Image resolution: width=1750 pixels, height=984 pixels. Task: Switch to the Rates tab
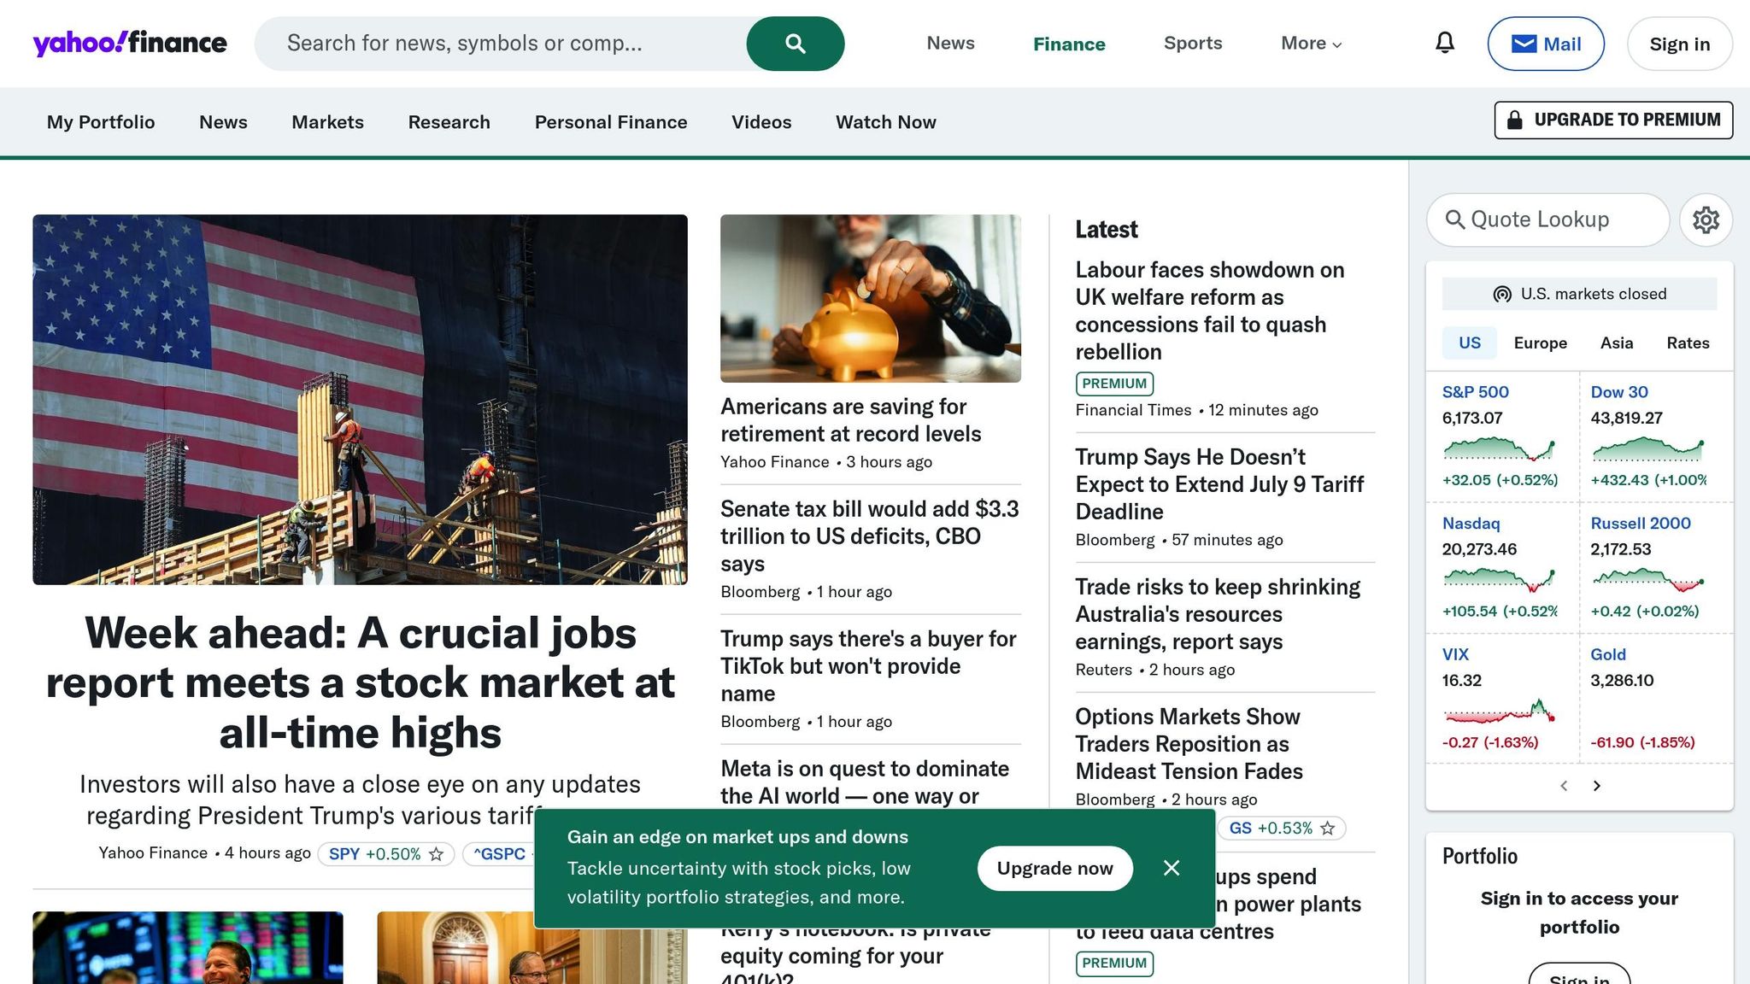pos(1688,343)
